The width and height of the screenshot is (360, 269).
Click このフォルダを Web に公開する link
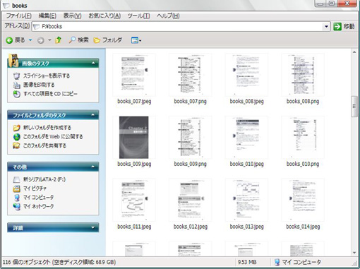53,136
